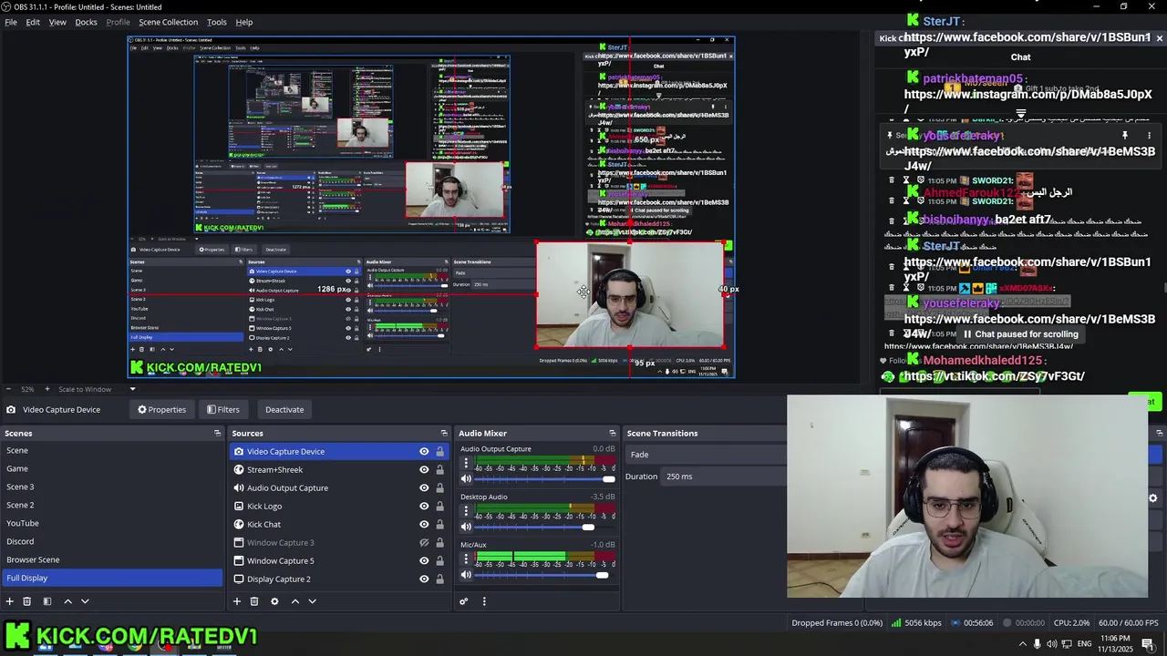Add a new source with the plus icon
The image size is (1167, 656).
point(237,601)
